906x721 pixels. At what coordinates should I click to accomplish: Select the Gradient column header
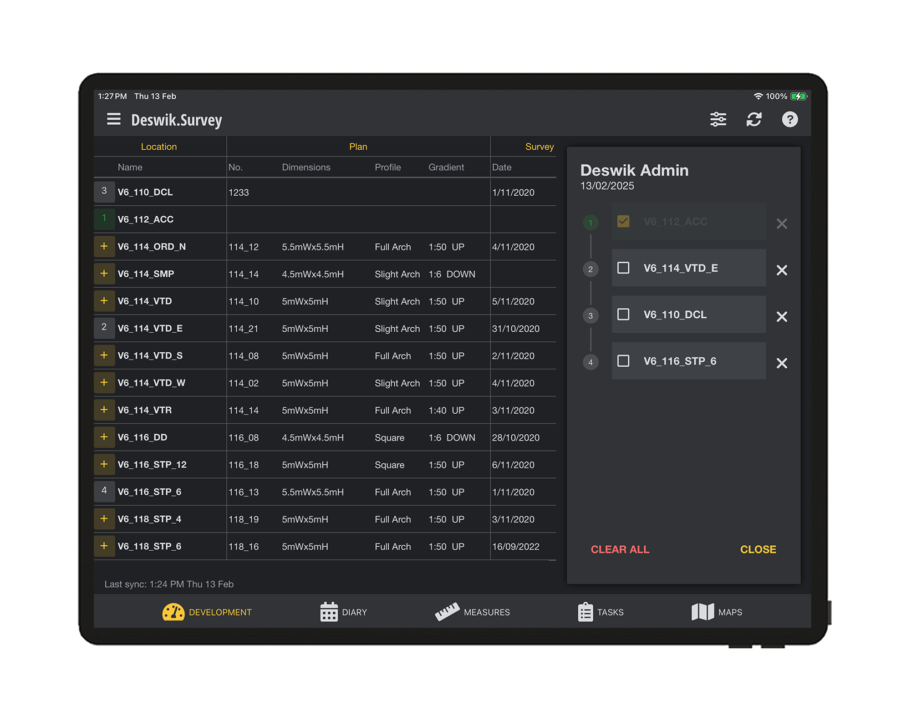pos(446,167)
